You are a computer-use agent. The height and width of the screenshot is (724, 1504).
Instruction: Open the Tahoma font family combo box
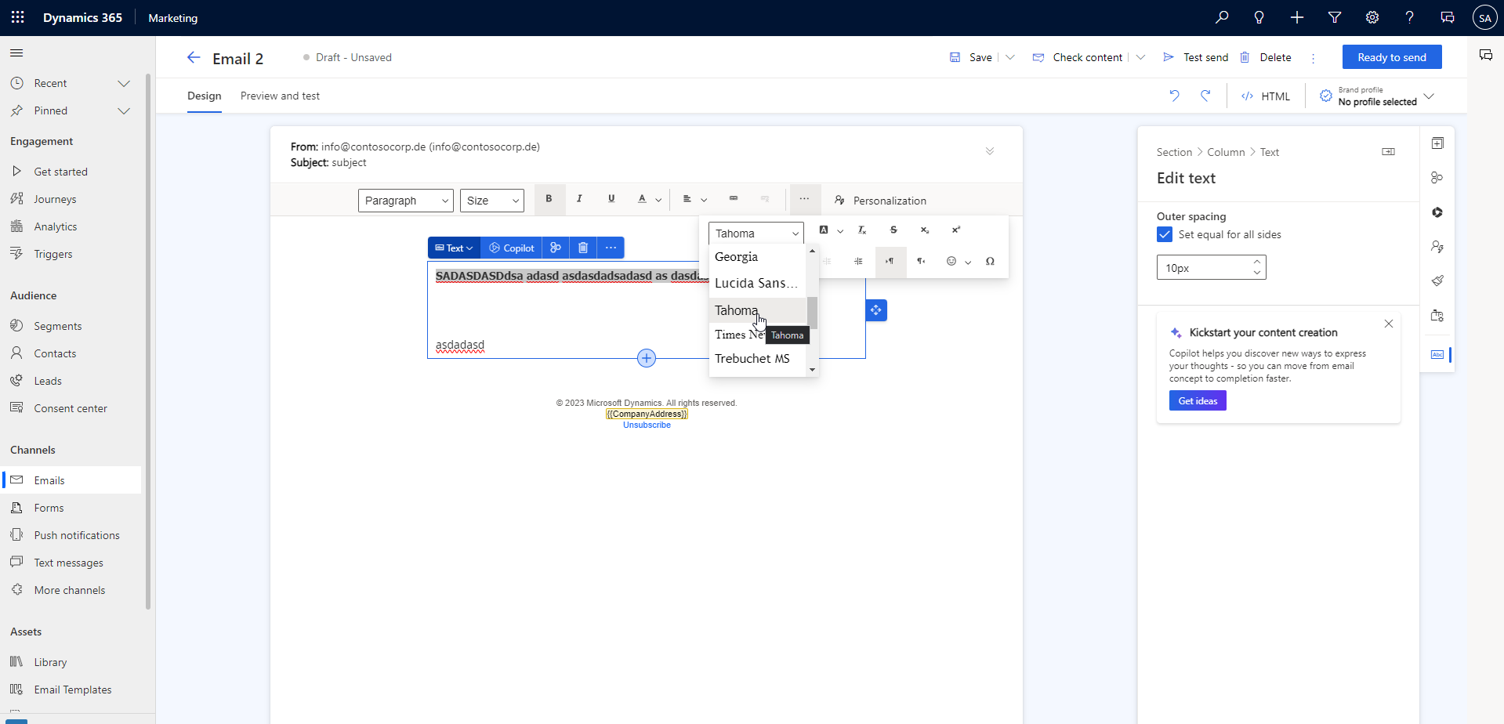click(756, 233)
